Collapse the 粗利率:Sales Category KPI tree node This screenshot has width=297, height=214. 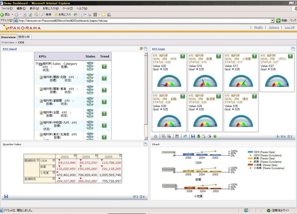pyautogui.click(x=37, y=63)
